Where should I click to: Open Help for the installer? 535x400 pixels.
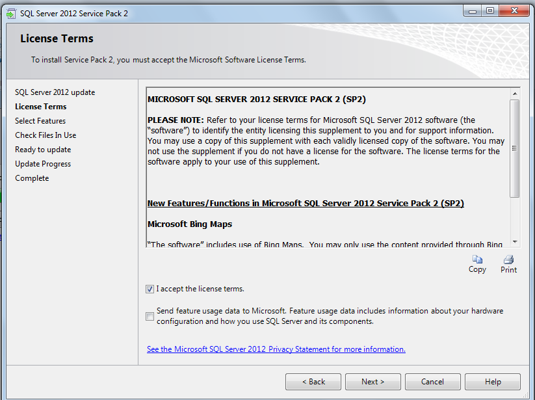tap(493, 382)
